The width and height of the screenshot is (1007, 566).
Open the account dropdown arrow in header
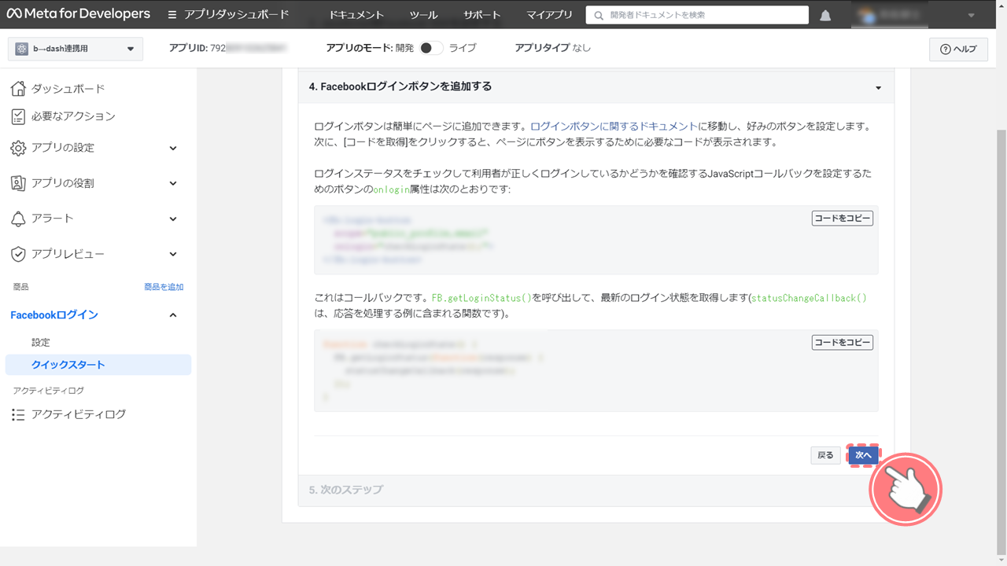971,15
